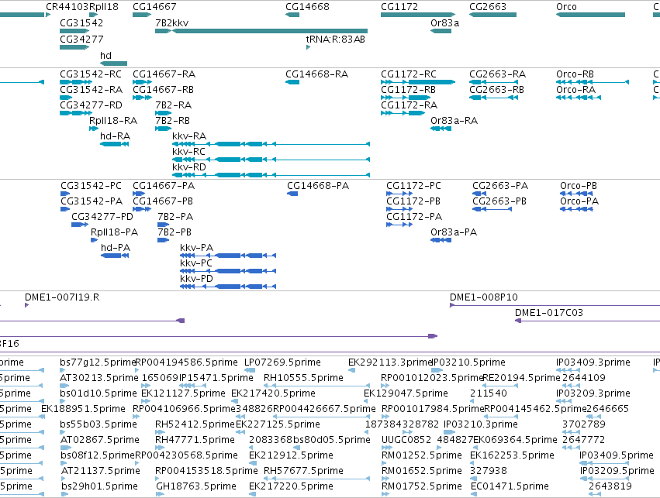Select the Orco gene feature
Screen dimensions: 660x498
590,15
